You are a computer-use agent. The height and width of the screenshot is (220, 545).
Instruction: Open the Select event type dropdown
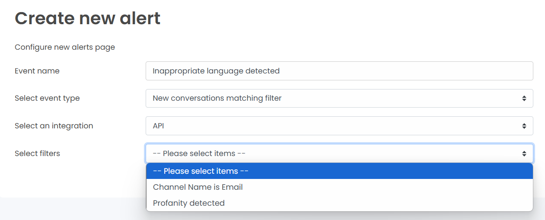click(339, 98)
